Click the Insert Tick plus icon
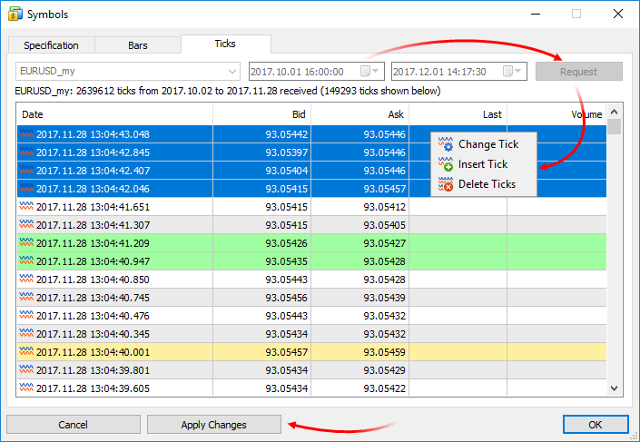 pos(445,164)
